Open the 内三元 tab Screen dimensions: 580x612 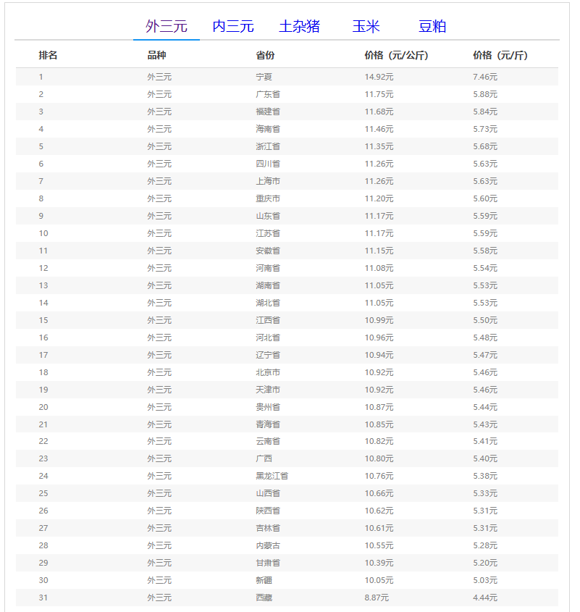(232, 27)
